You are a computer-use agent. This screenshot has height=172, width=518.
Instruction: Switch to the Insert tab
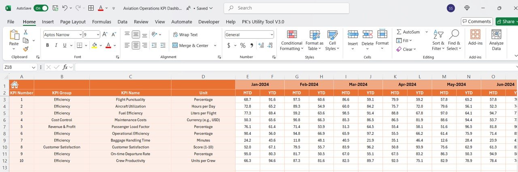48,22
